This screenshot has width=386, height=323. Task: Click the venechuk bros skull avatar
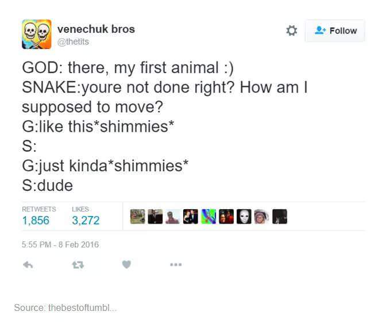(x=37, y=34)
